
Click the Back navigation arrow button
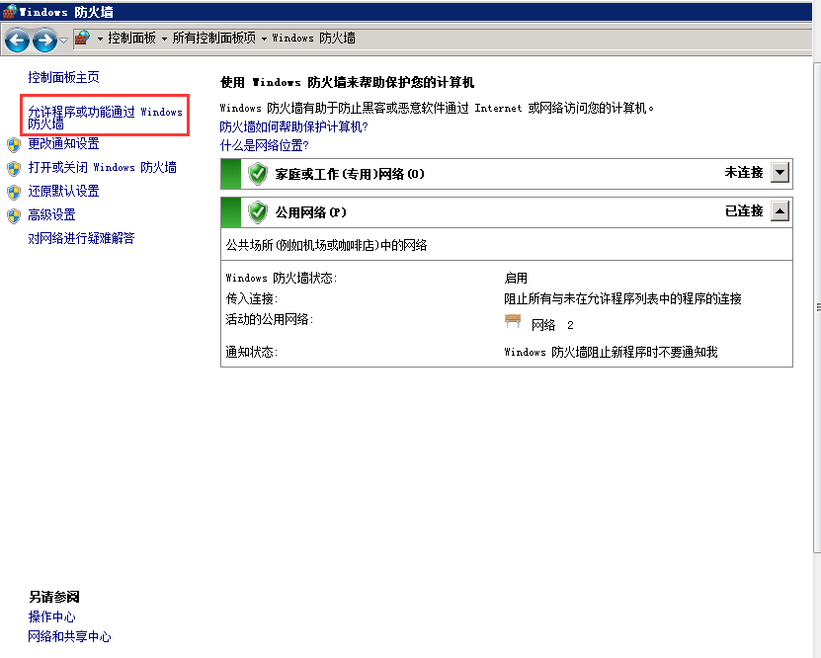point(17,40)
